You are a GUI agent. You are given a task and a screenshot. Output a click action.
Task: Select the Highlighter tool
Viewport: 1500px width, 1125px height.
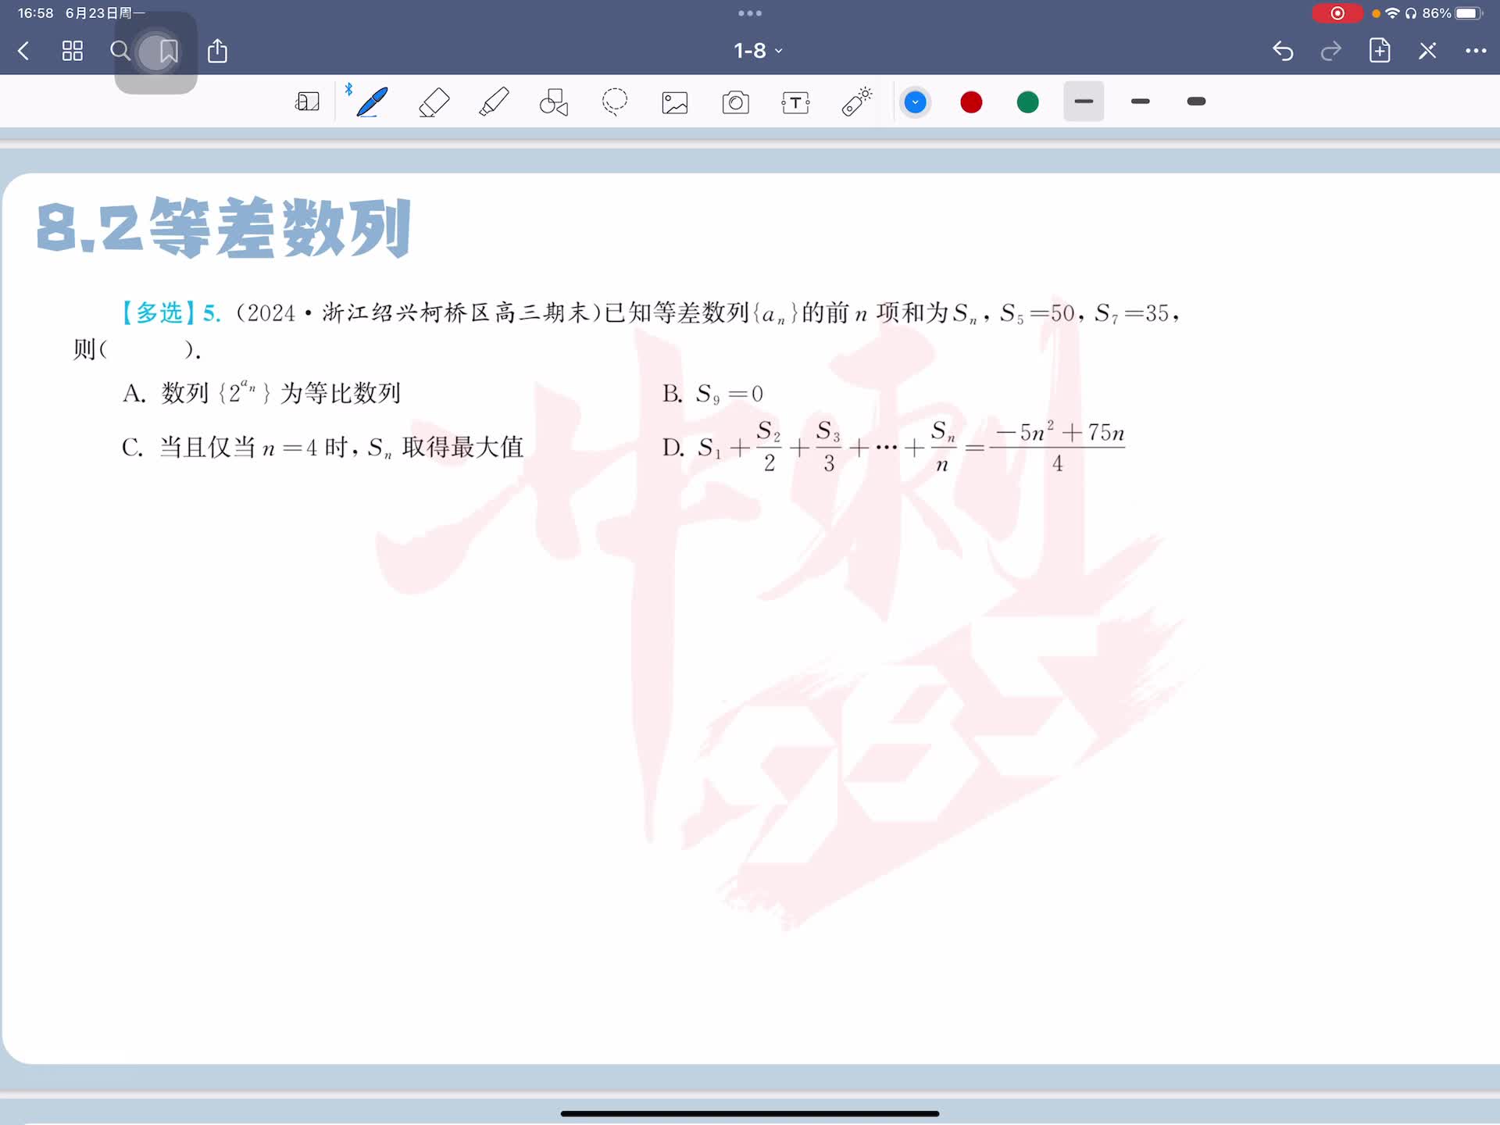tap(494, 102)
